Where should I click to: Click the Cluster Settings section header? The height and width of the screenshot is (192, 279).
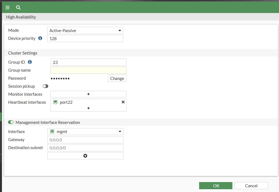tap(23, 53)
